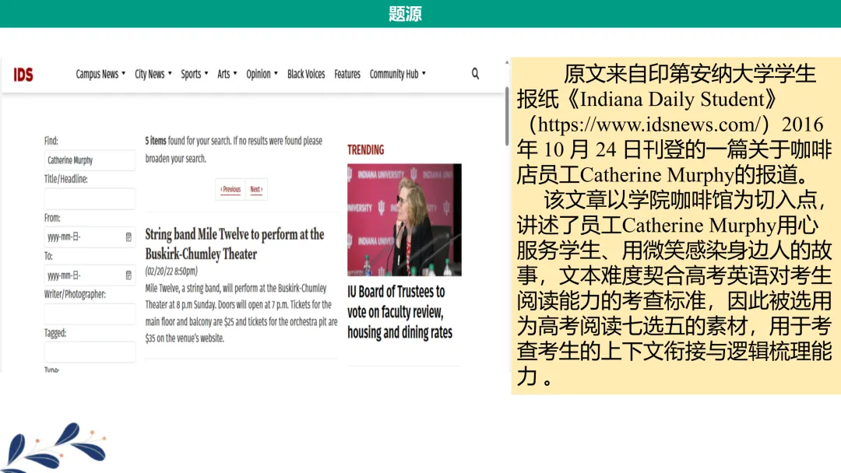The height and width of the screenshot is (473, 841).
Task: Expand the City News menu
Action: pyautogui.click(x=153, y=74)
